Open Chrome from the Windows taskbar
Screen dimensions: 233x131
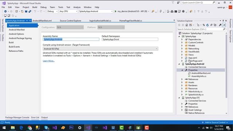[x=29, y=128]
